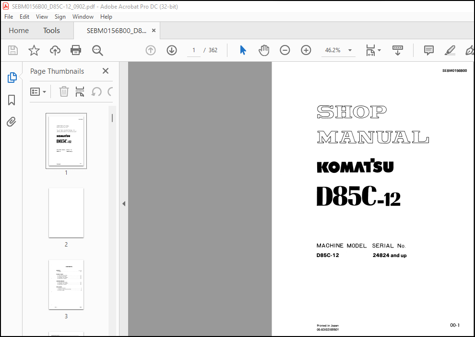Open the Help menu
Image resolution: width=475 pixels, height=337 pixels.
(106, 17)
